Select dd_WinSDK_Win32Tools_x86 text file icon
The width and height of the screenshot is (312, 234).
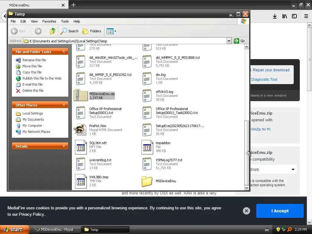click(80, 61)
